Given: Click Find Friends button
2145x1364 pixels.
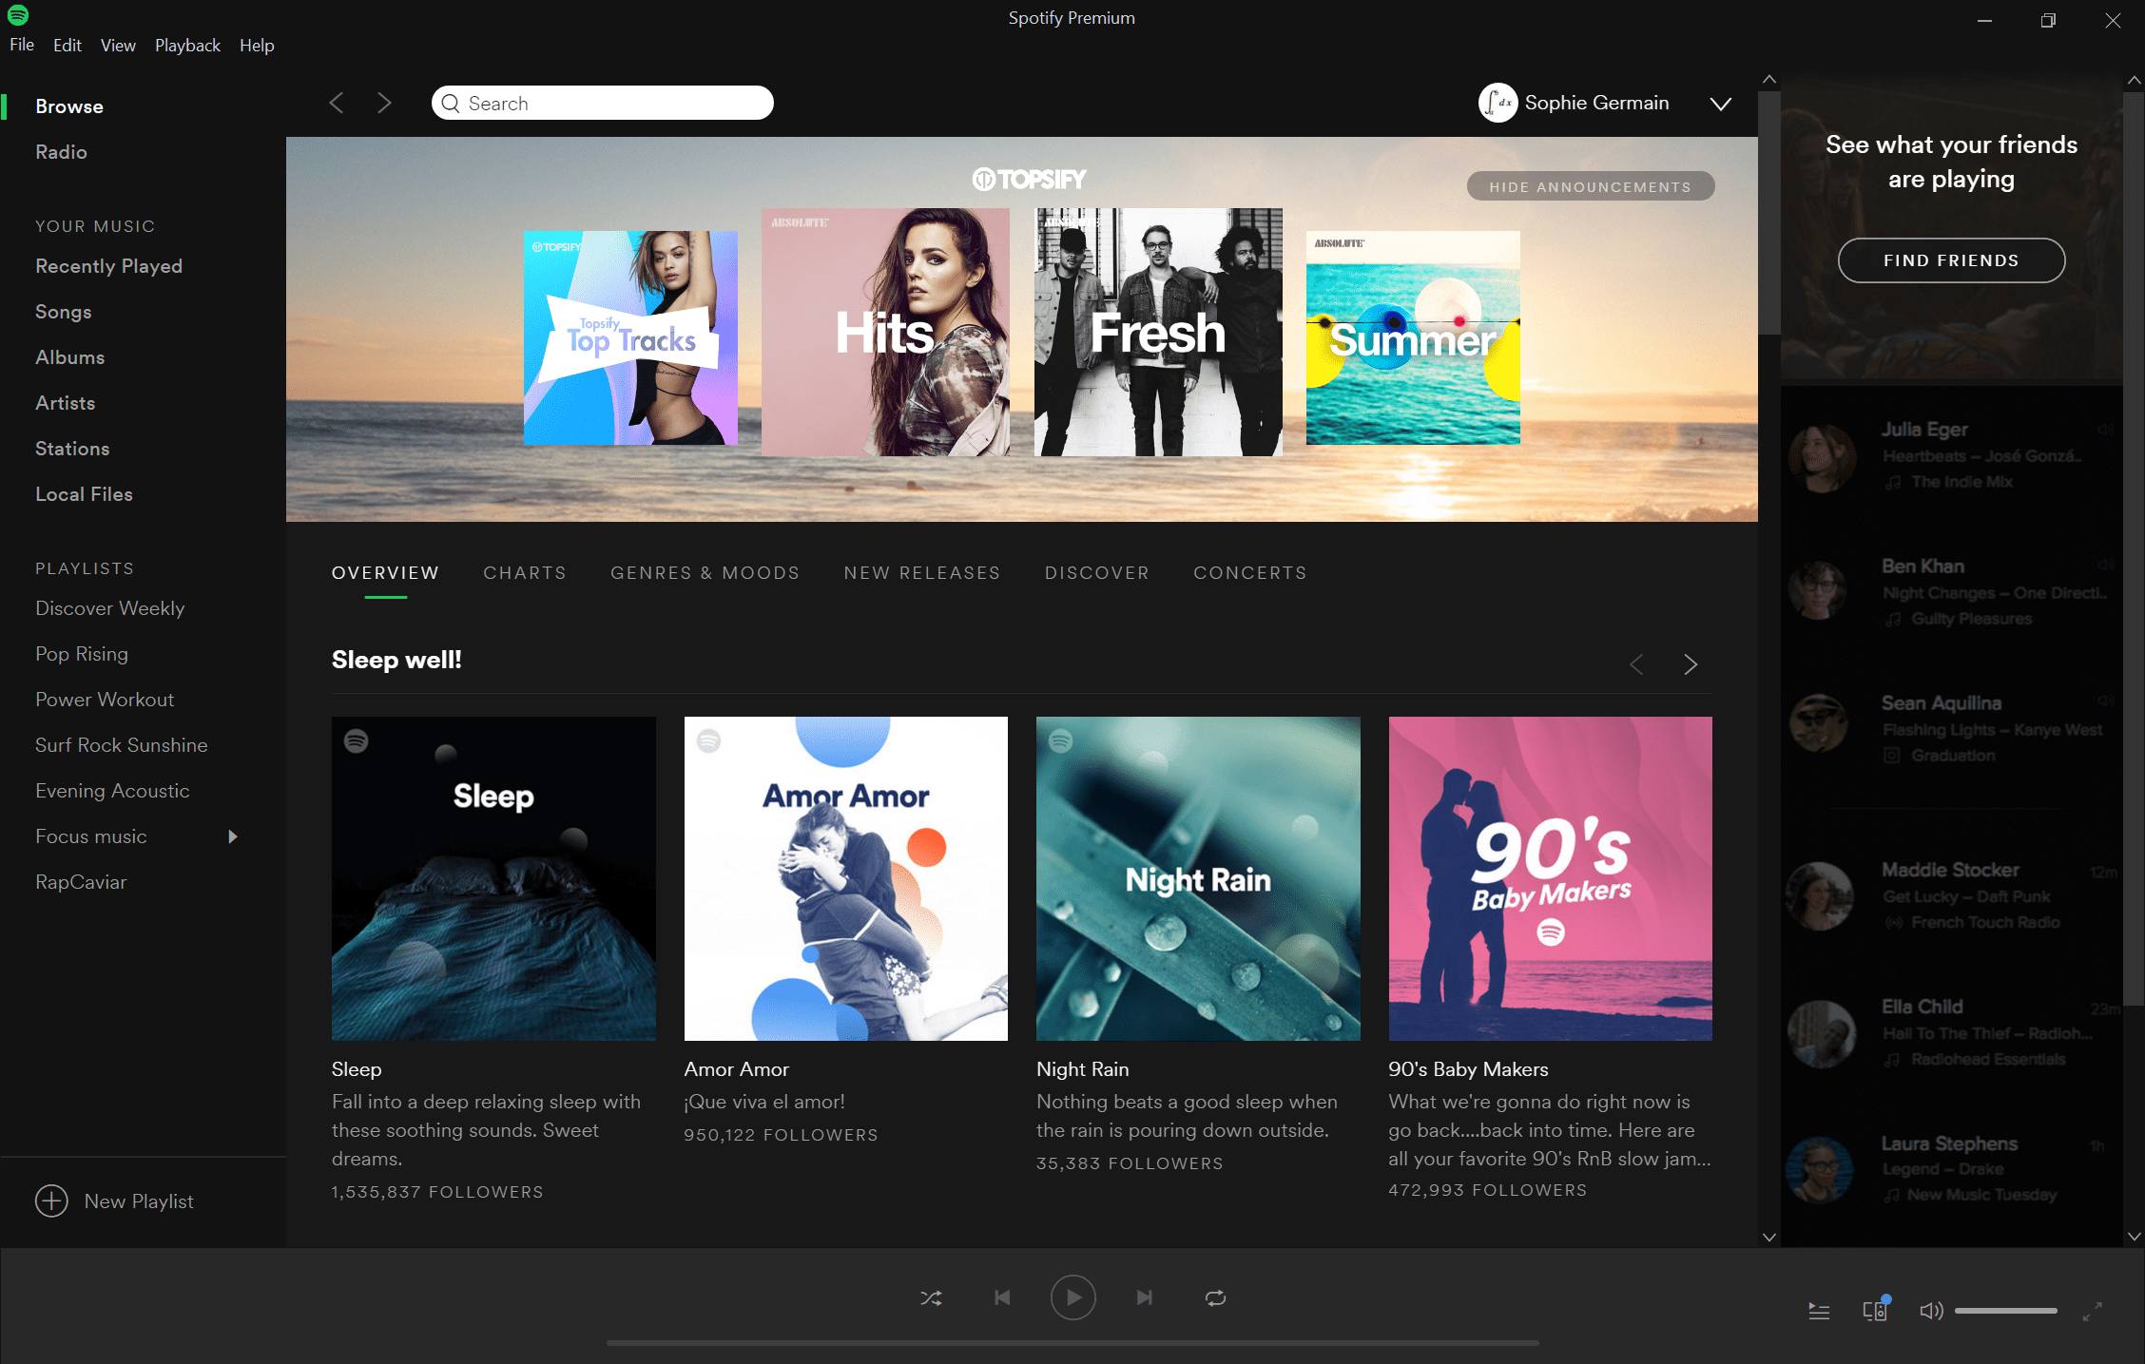Looking at the screenshot, I should coord(1951,260).
